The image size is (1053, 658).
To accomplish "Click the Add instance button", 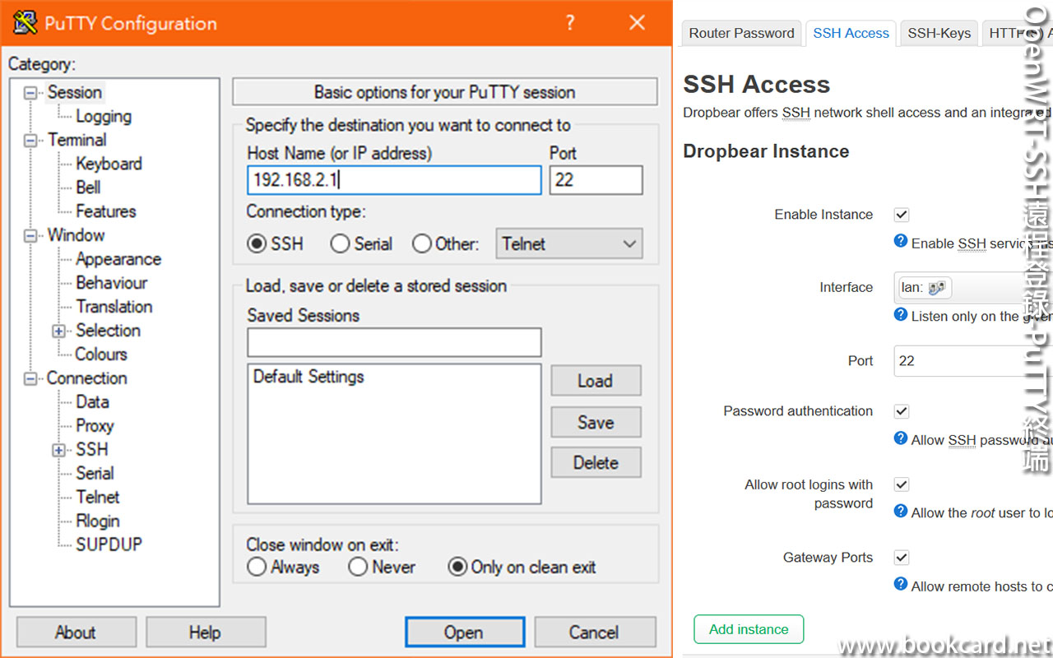I will (x=749, y=629).
